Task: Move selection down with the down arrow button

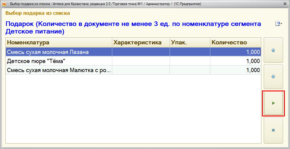Action: click(x=273, y=77)
